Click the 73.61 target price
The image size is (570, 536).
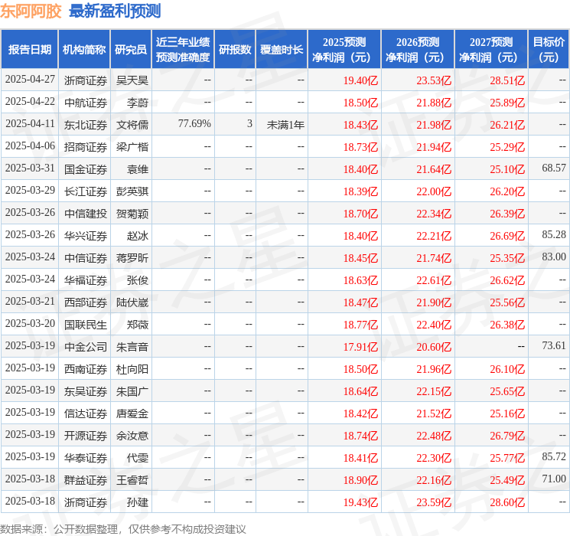coord(554,345)
